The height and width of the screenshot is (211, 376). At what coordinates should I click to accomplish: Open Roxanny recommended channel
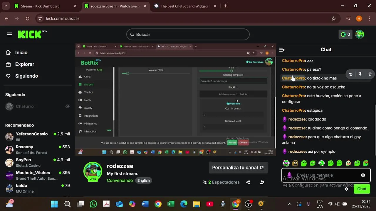pos(38,150)
